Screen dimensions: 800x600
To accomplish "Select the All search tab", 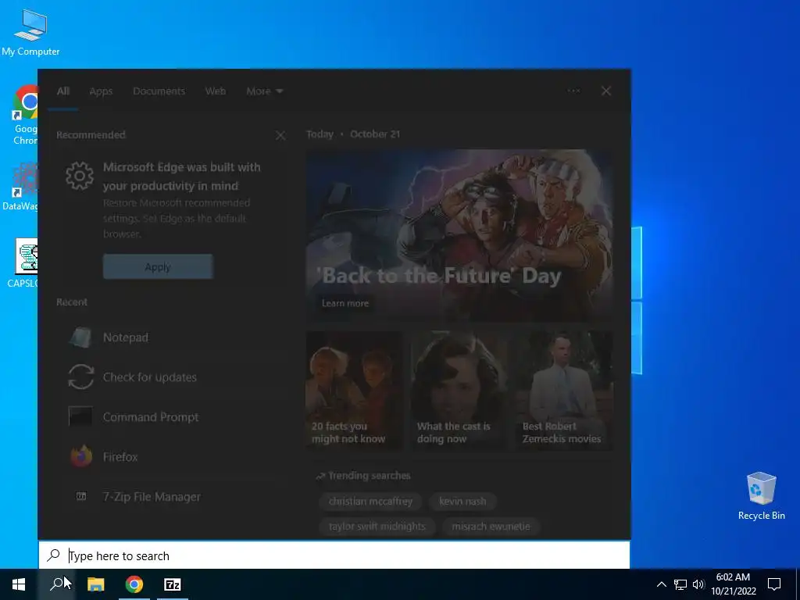I will click(x=62, y=91).
